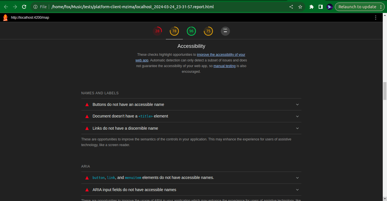Toggle the browser side panel
This screenshot has width=387, height=201.
tap(321, 7)
